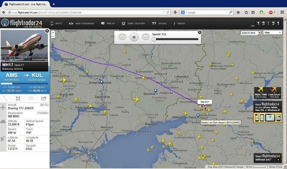This screenshot has height=169, width=287.
Task: Click the registration 9M-MRD value
Action: [13, 116]
